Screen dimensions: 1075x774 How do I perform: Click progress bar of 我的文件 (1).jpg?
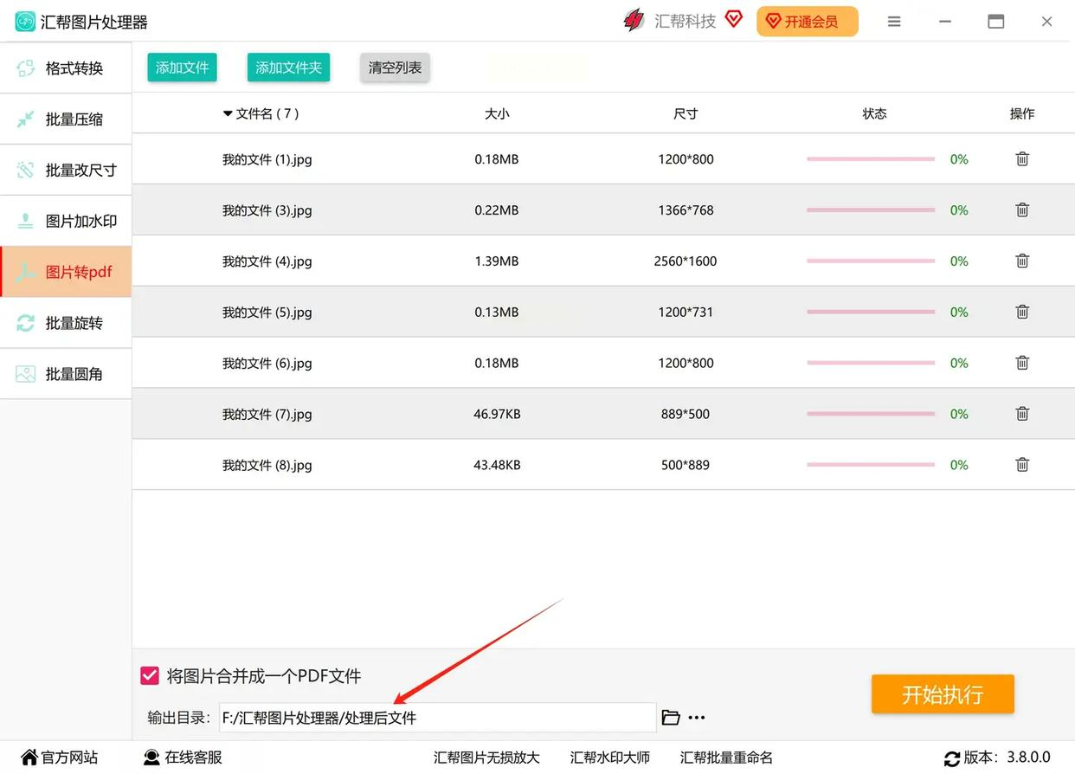[871, 159]
